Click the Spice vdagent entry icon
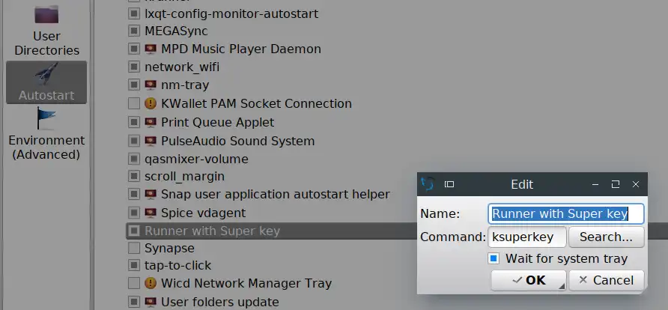668x310 pixels. tap(151, 213)
